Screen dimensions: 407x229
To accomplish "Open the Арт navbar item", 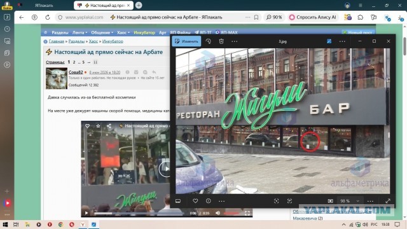I will click(x=163, y=32).
